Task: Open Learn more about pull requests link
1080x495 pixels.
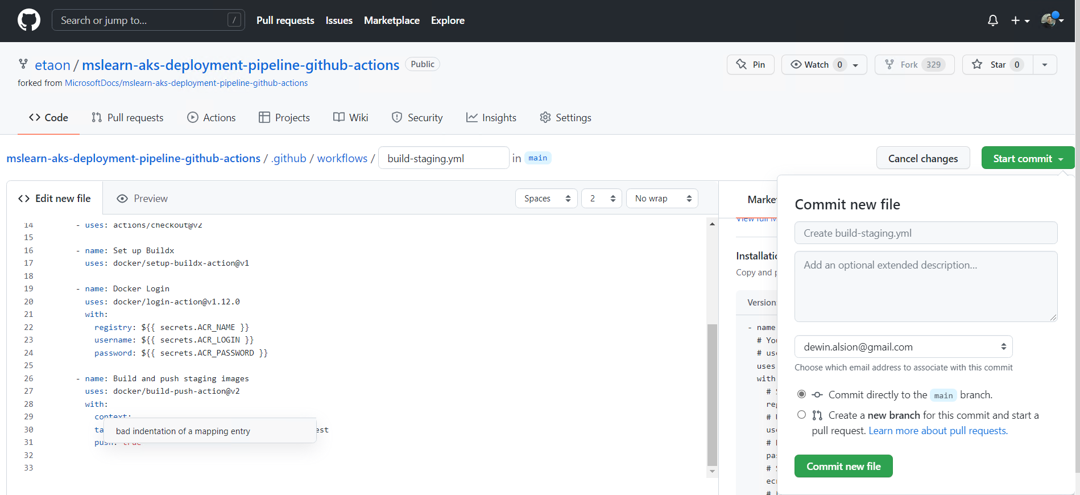Action: [938, 431]
